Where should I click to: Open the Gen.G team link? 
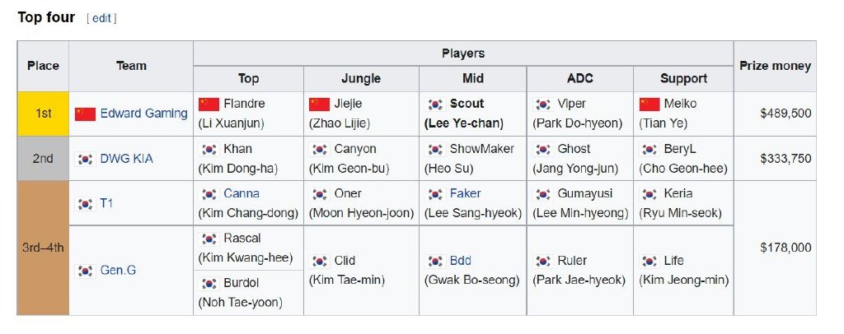118,270
